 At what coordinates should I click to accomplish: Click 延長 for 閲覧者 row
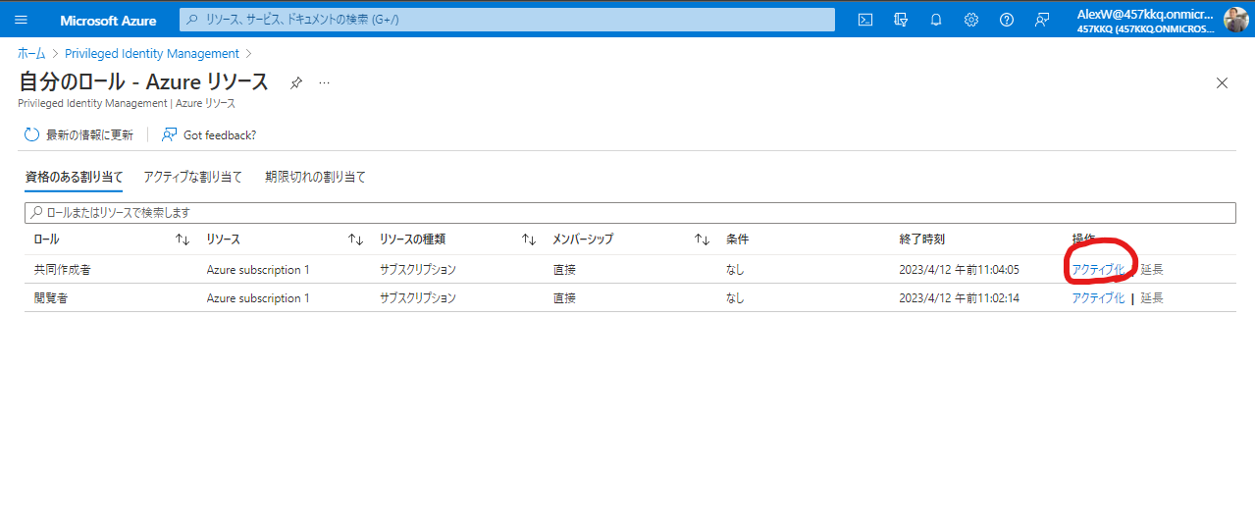click(1152, 298)
